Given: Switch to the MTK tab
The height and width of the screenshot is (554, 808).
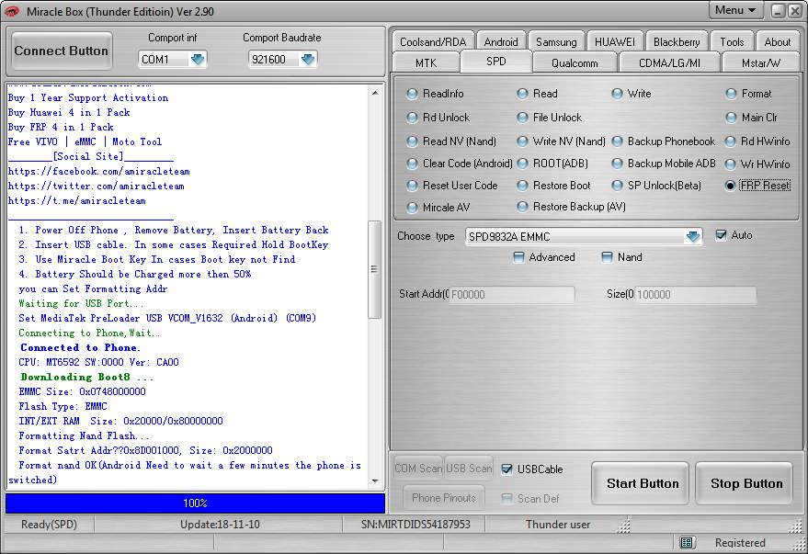Looking at the screenshot, I should [x=427, y=62].
